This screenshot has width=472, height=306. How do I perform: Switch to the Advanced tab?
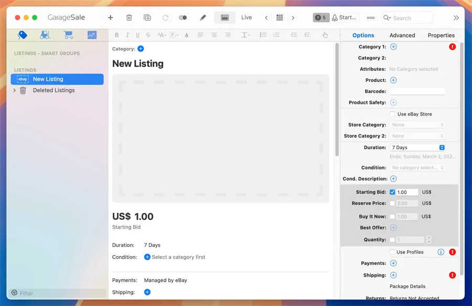402,35
